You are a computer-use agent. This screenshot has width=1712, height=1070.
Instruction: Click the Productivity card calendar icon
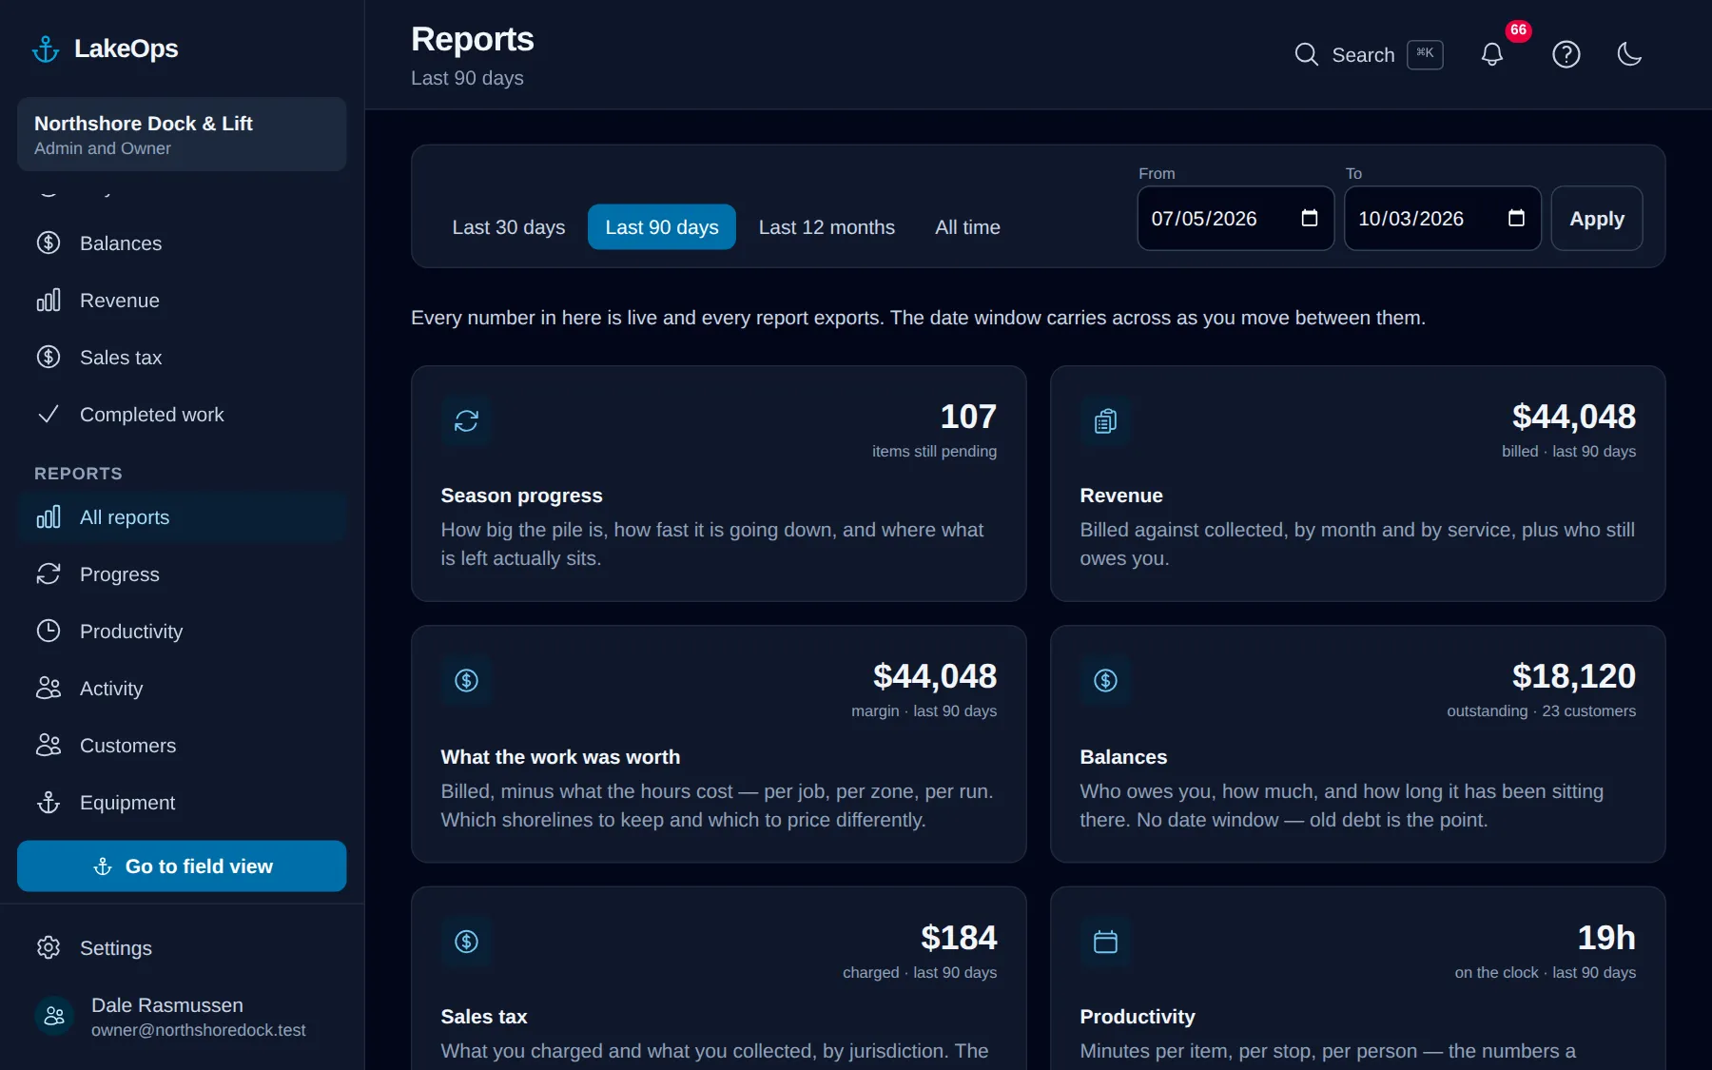(1105, 942)
